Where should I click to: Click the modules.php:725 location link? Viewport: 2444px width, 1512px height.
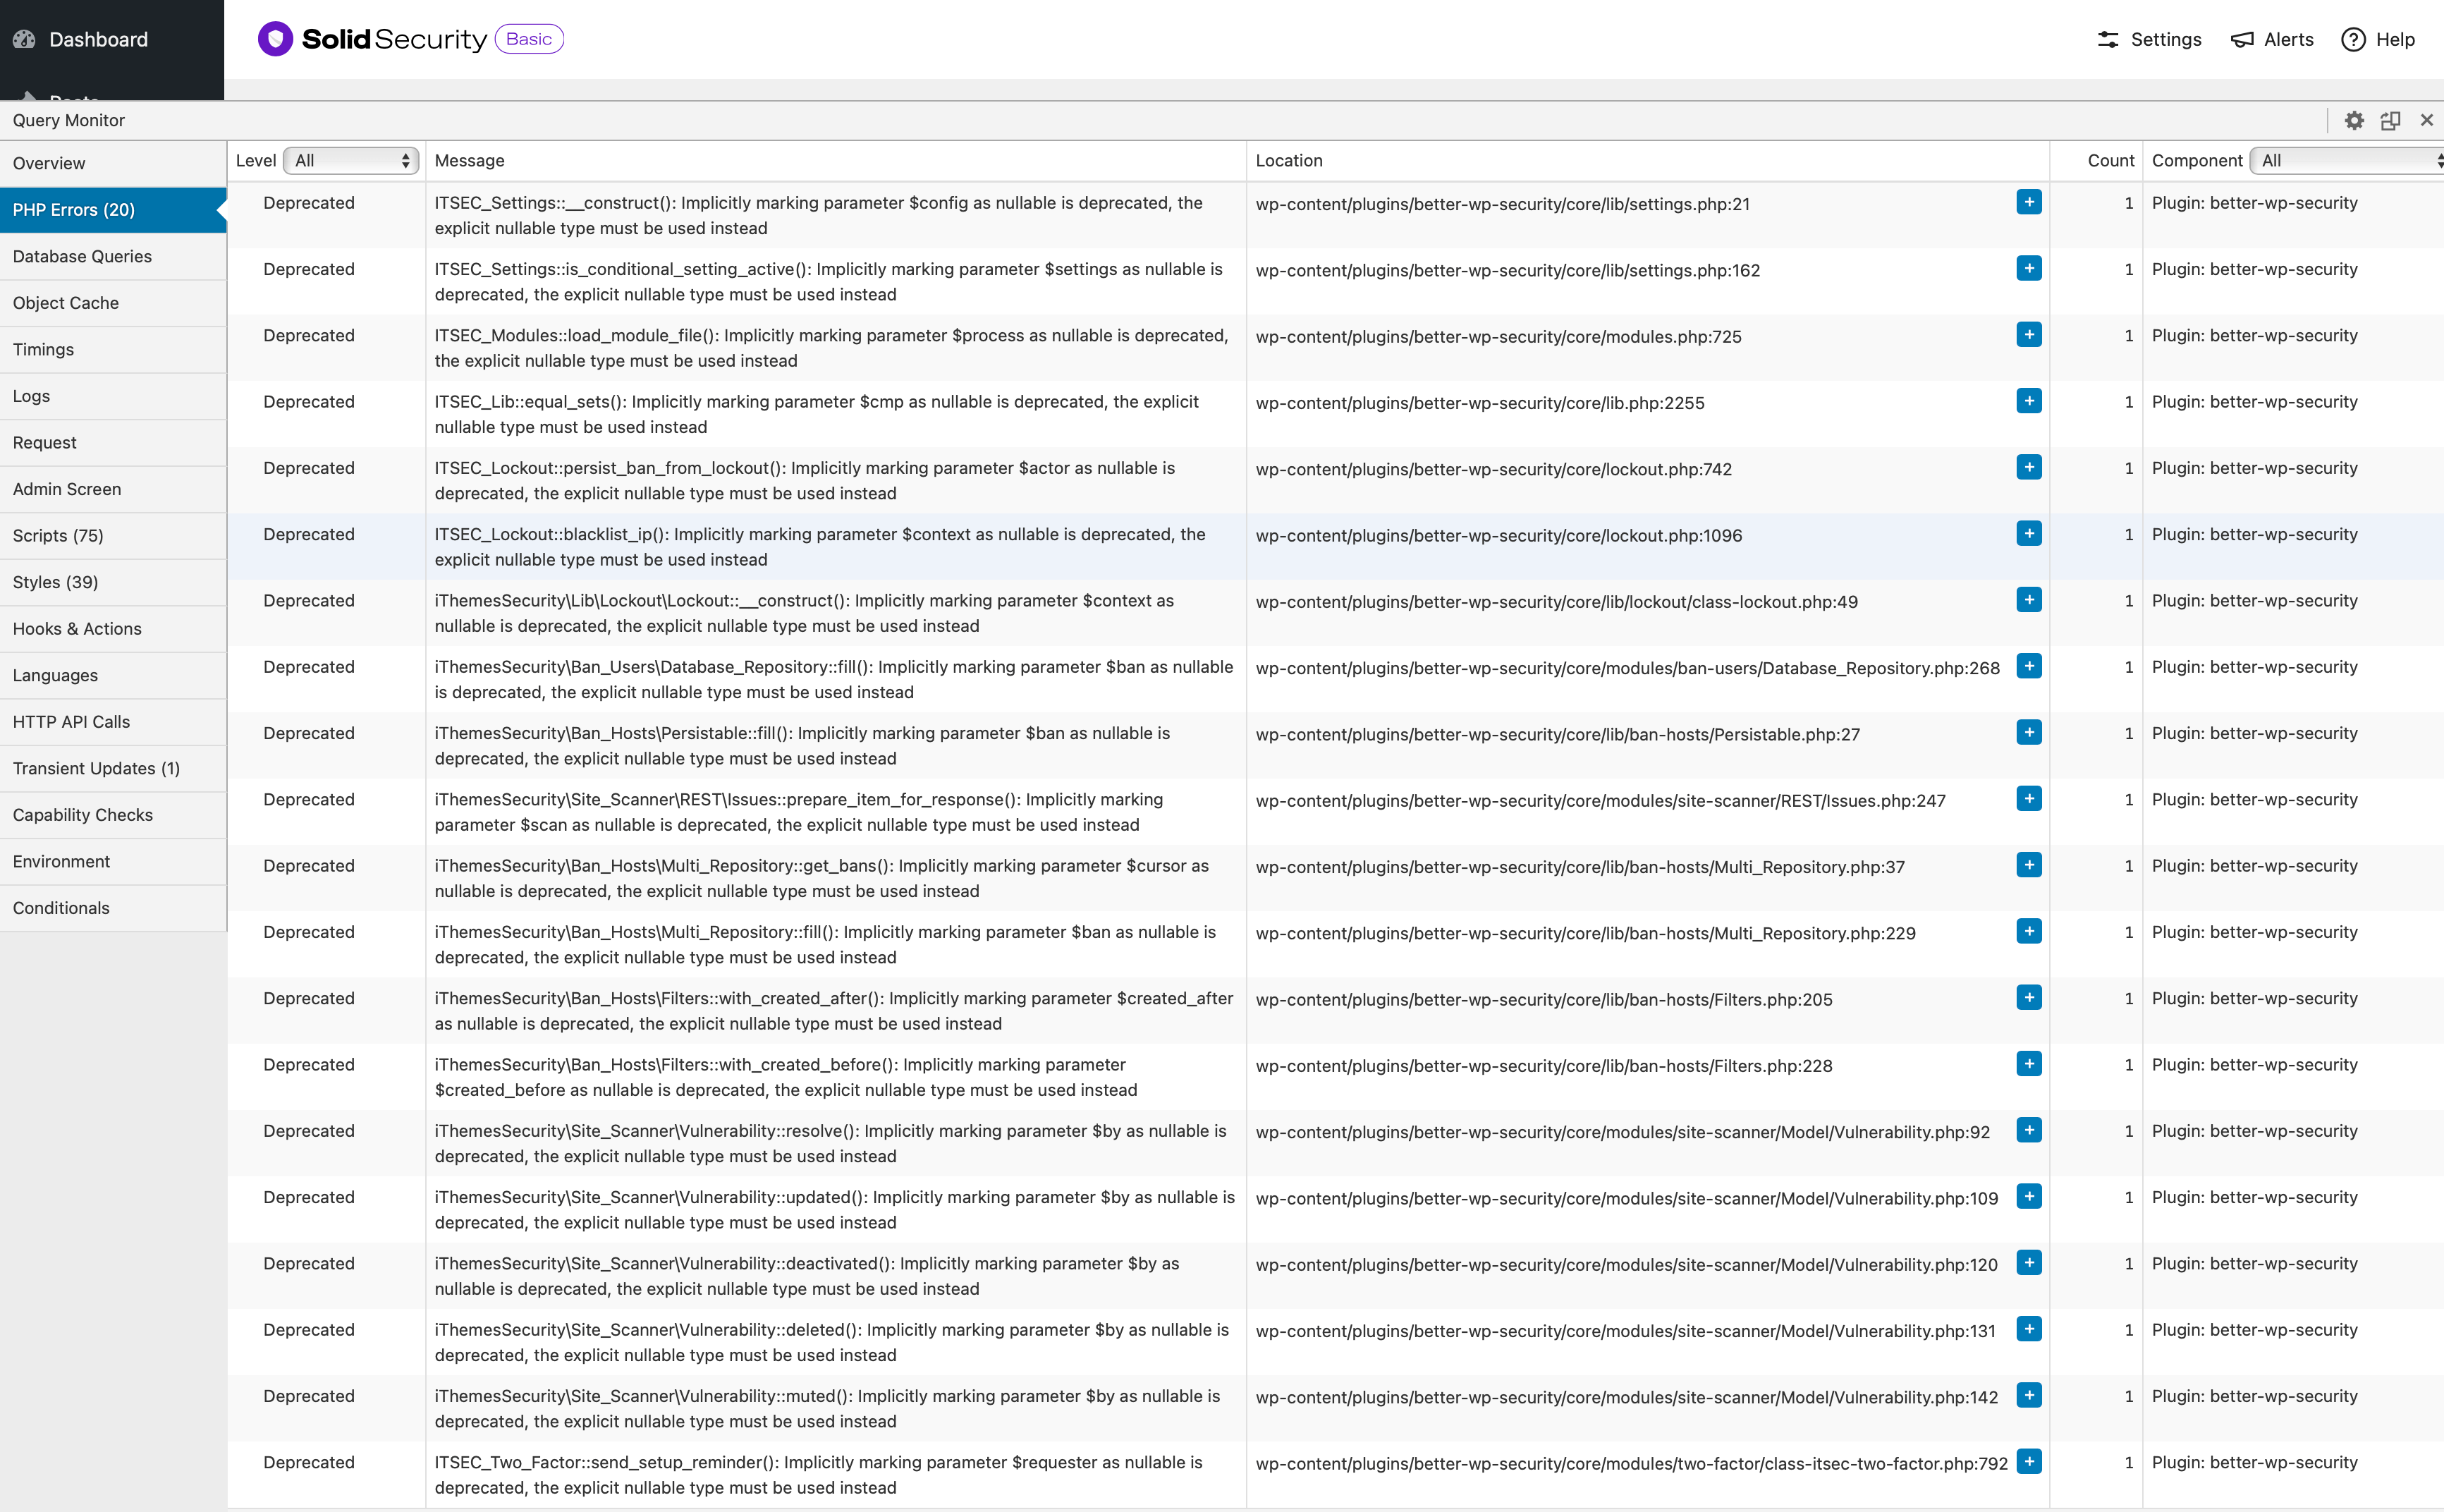tap(1498, 337)
